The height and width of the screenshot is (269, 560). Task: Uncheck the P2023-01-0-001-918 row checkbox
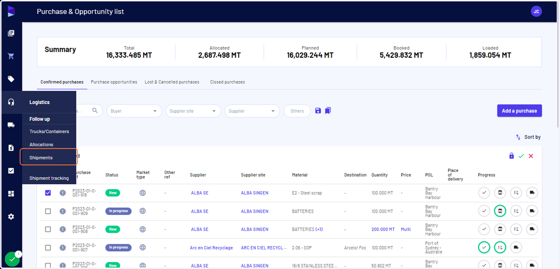(x=48, y=193)
